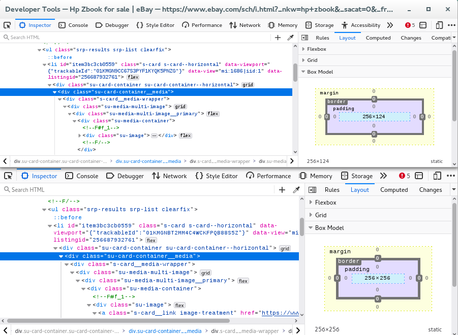Viewport: 458px width, 335px height.
Task: Show more tools via the lower toolbar overflow chevron
Action: pyautogui.click(x=383, y=176)
